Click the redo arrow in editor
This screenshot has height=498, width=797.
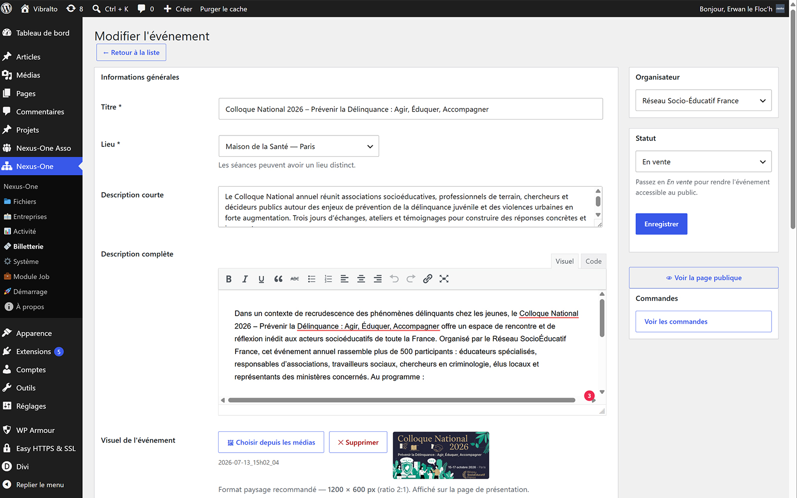[x=411, y=279]
